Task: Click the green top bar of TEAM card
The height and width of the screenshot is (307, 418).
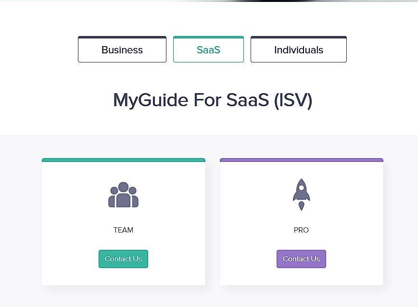Action: tap(123, 160)
